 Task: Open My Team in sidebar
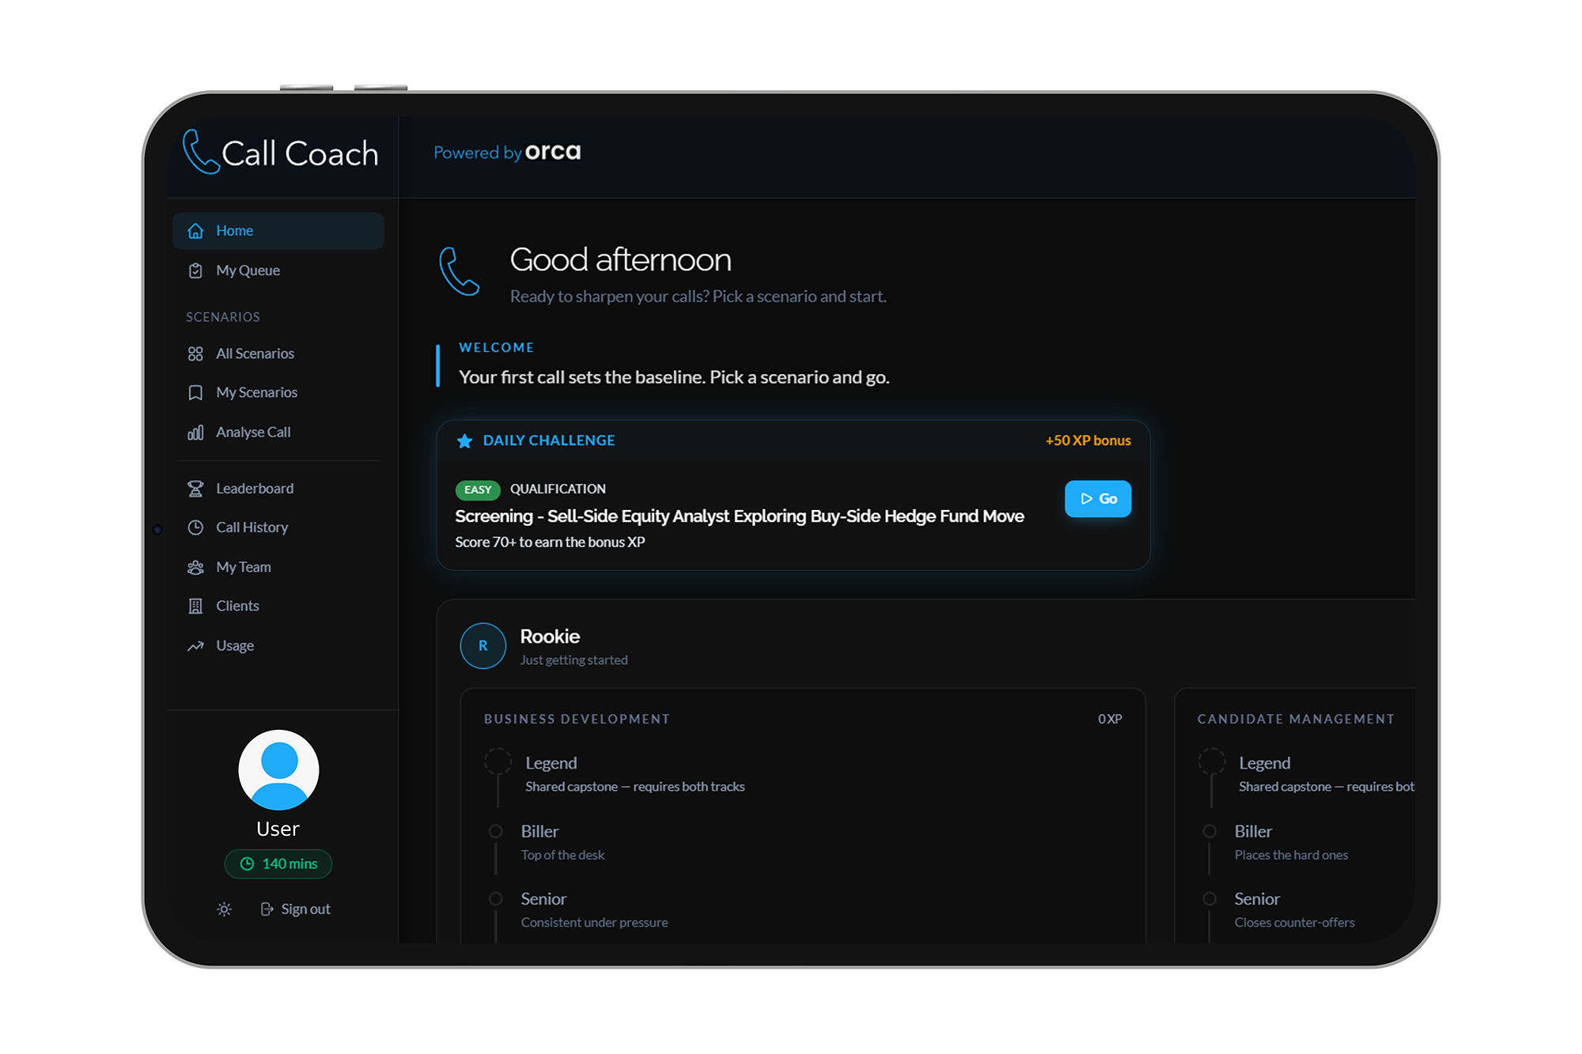pyautogui.click(x=278, y=567)
